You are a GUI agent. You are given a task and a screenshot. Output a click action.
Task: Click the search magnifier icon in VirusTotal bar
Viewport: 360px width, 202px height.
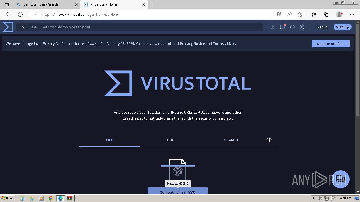pyautogui.click(x=24, y=27)
